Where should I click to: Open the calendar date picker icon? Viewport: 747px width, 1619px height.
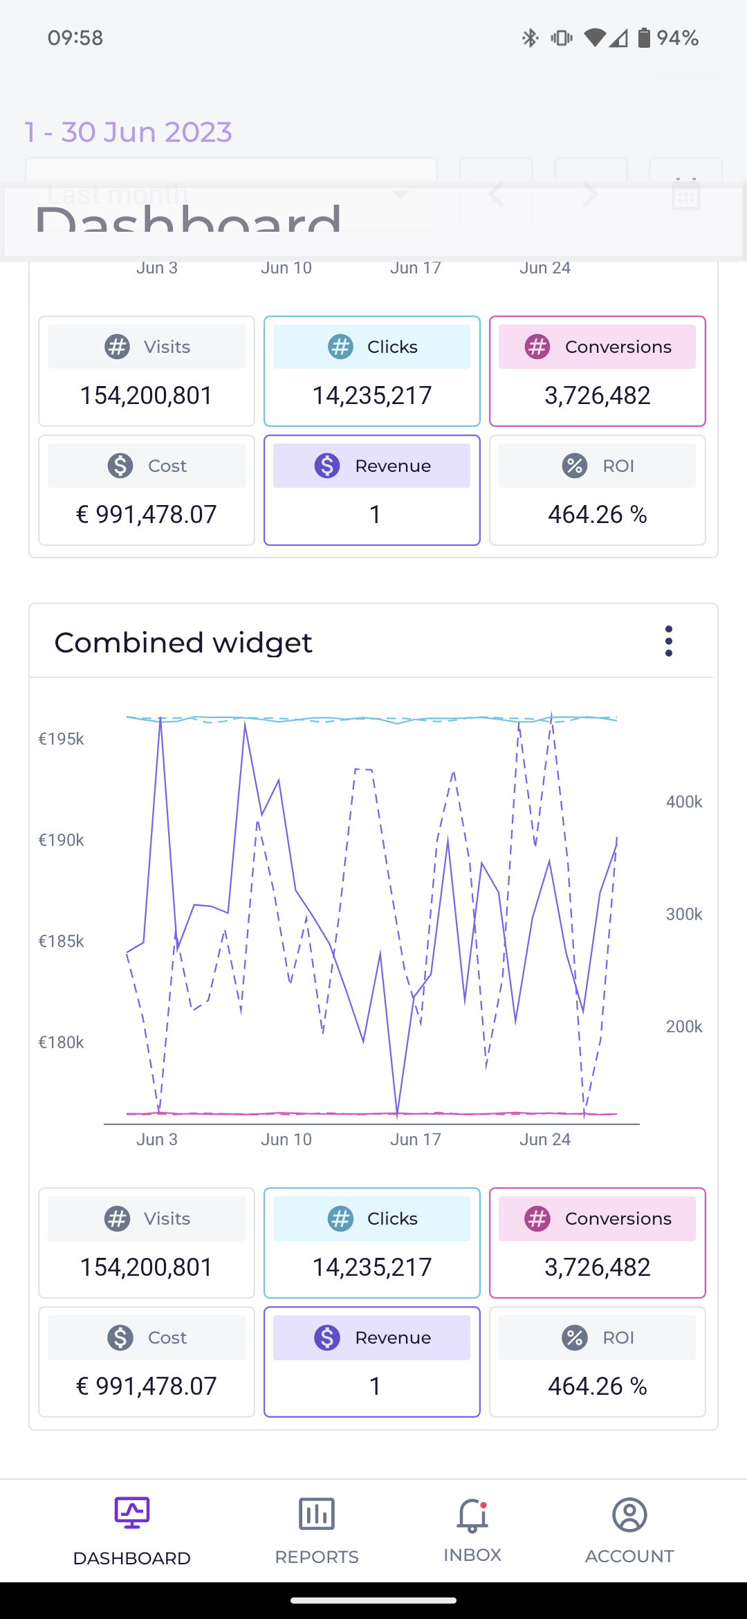(x=685, y=194)
